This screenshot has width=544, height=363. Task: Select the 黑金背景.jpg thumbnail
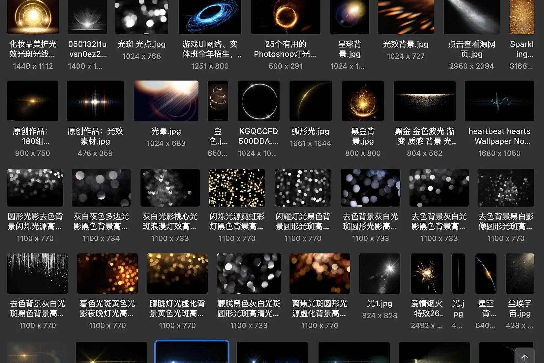click(363, 101)
